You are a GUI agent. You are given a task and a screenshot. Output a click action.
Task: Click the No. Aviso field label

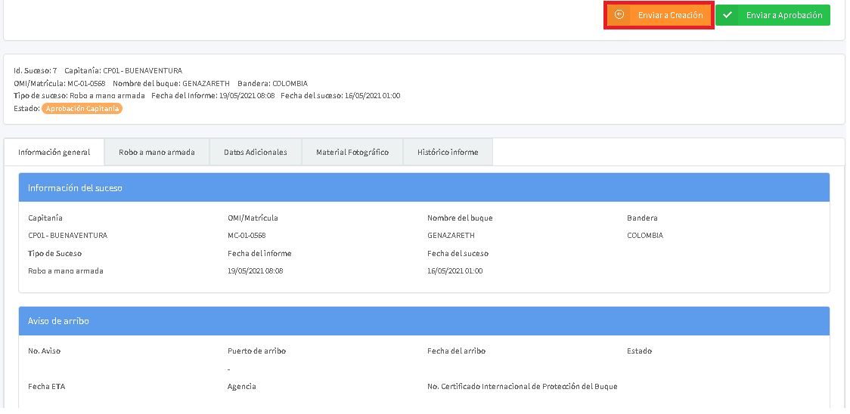click(x=44, y=351)
